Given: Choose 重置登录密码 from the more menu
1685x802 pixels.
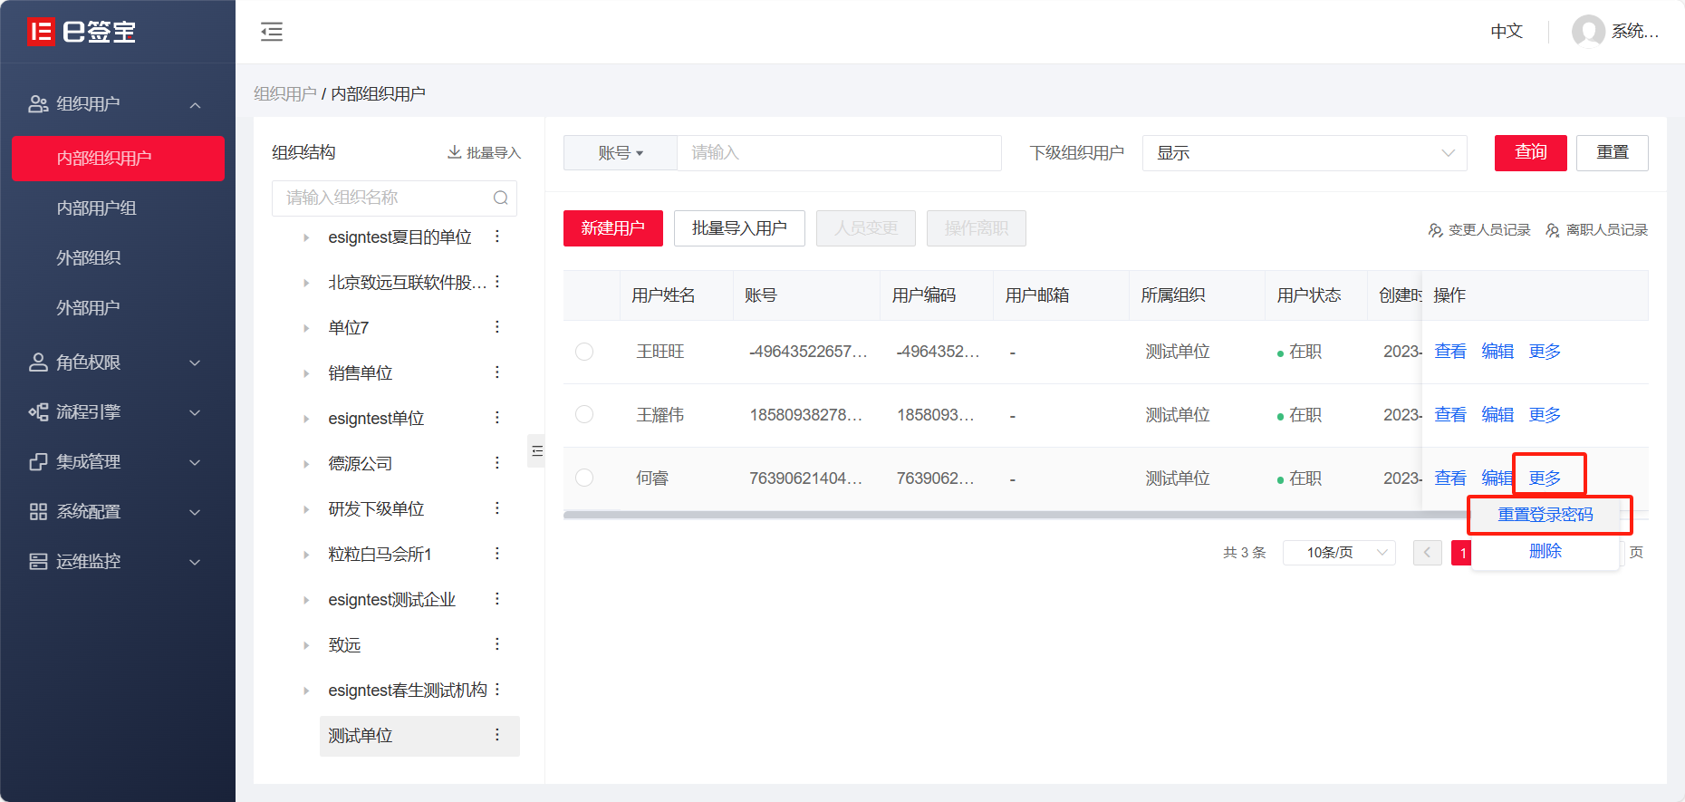Looking at the screenshot, I should pyautogui.click(x=1545, y=515).
